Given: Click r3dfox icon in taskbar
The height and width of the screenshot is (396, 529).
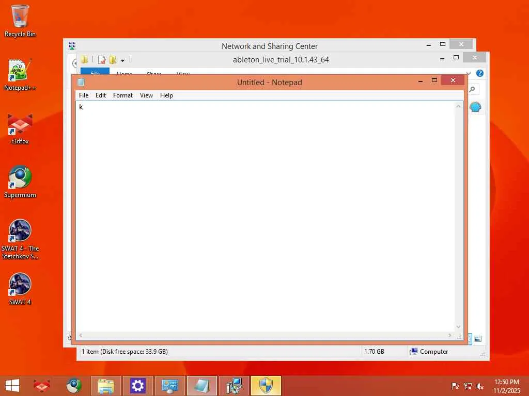Looking at the screenshot, I should coord(42,386).
